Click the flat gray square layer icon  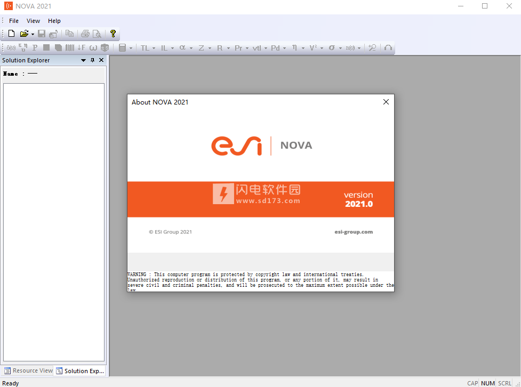coord(46,47)
